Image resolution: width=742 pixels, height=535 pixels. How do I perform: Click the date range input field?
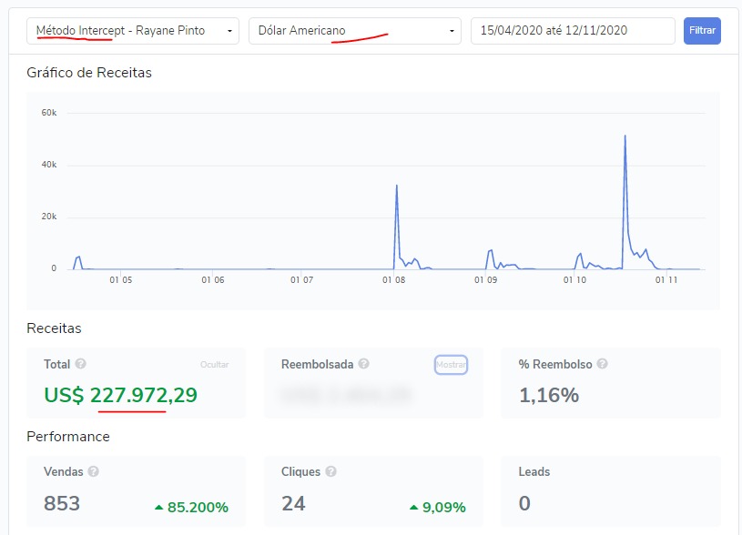pyautogui.click(x=573, y=31)
